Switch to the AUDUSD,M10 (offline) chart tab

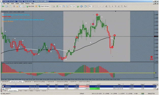(x=62, y=82)
